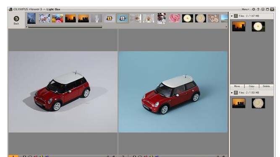Click the filmstrip scroll right arrow
The image size is (280, 157).
pos(226,27)
